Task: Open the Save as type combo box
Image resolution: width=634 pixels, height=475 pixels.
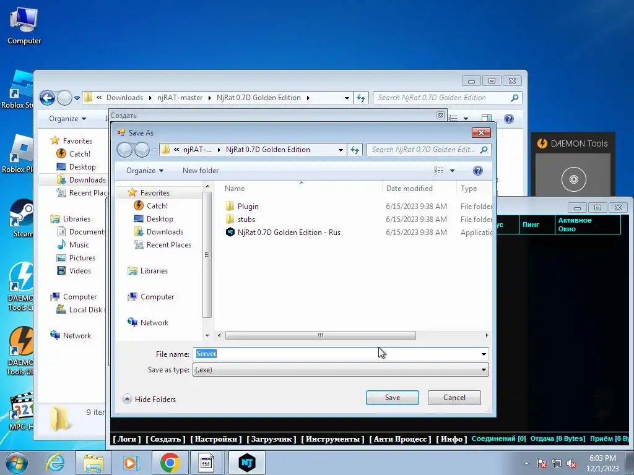Action: click(x=341, y=370)
